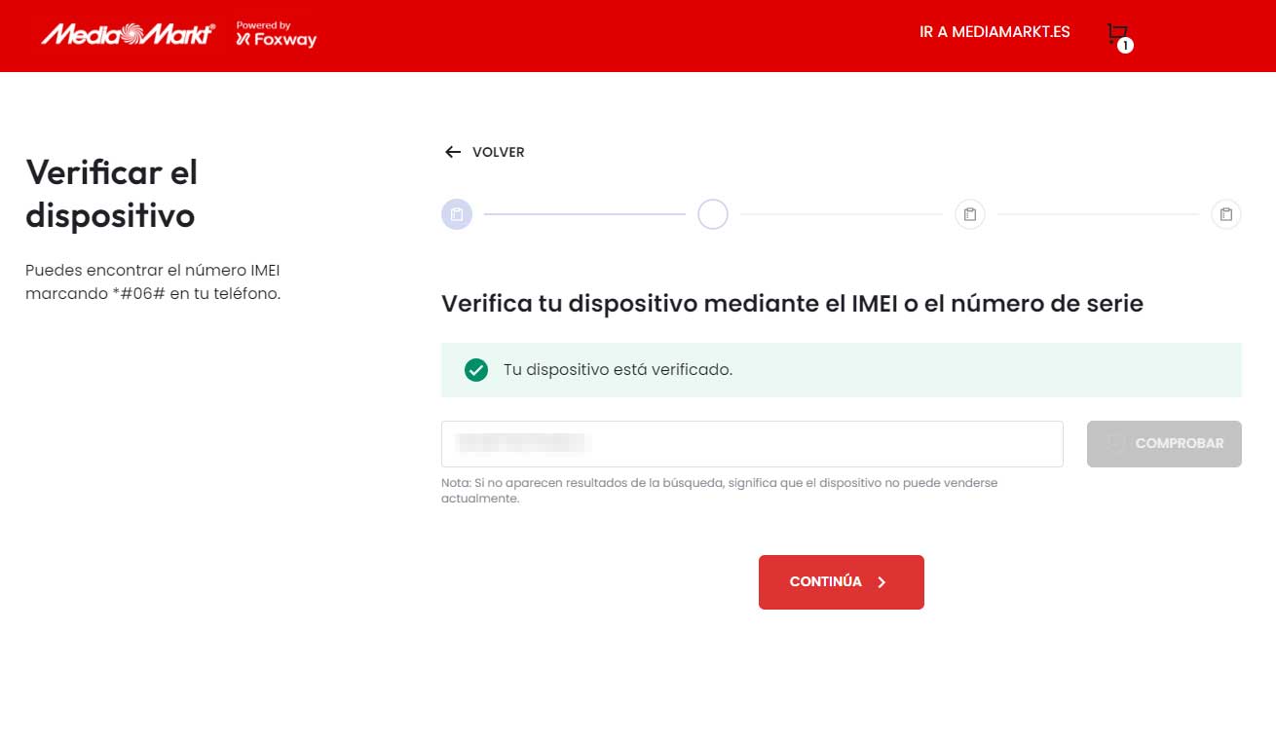Open IR A MEDIAMARKT.ES link
This screenshot has width=1276, height=743.
click(994, 31)
